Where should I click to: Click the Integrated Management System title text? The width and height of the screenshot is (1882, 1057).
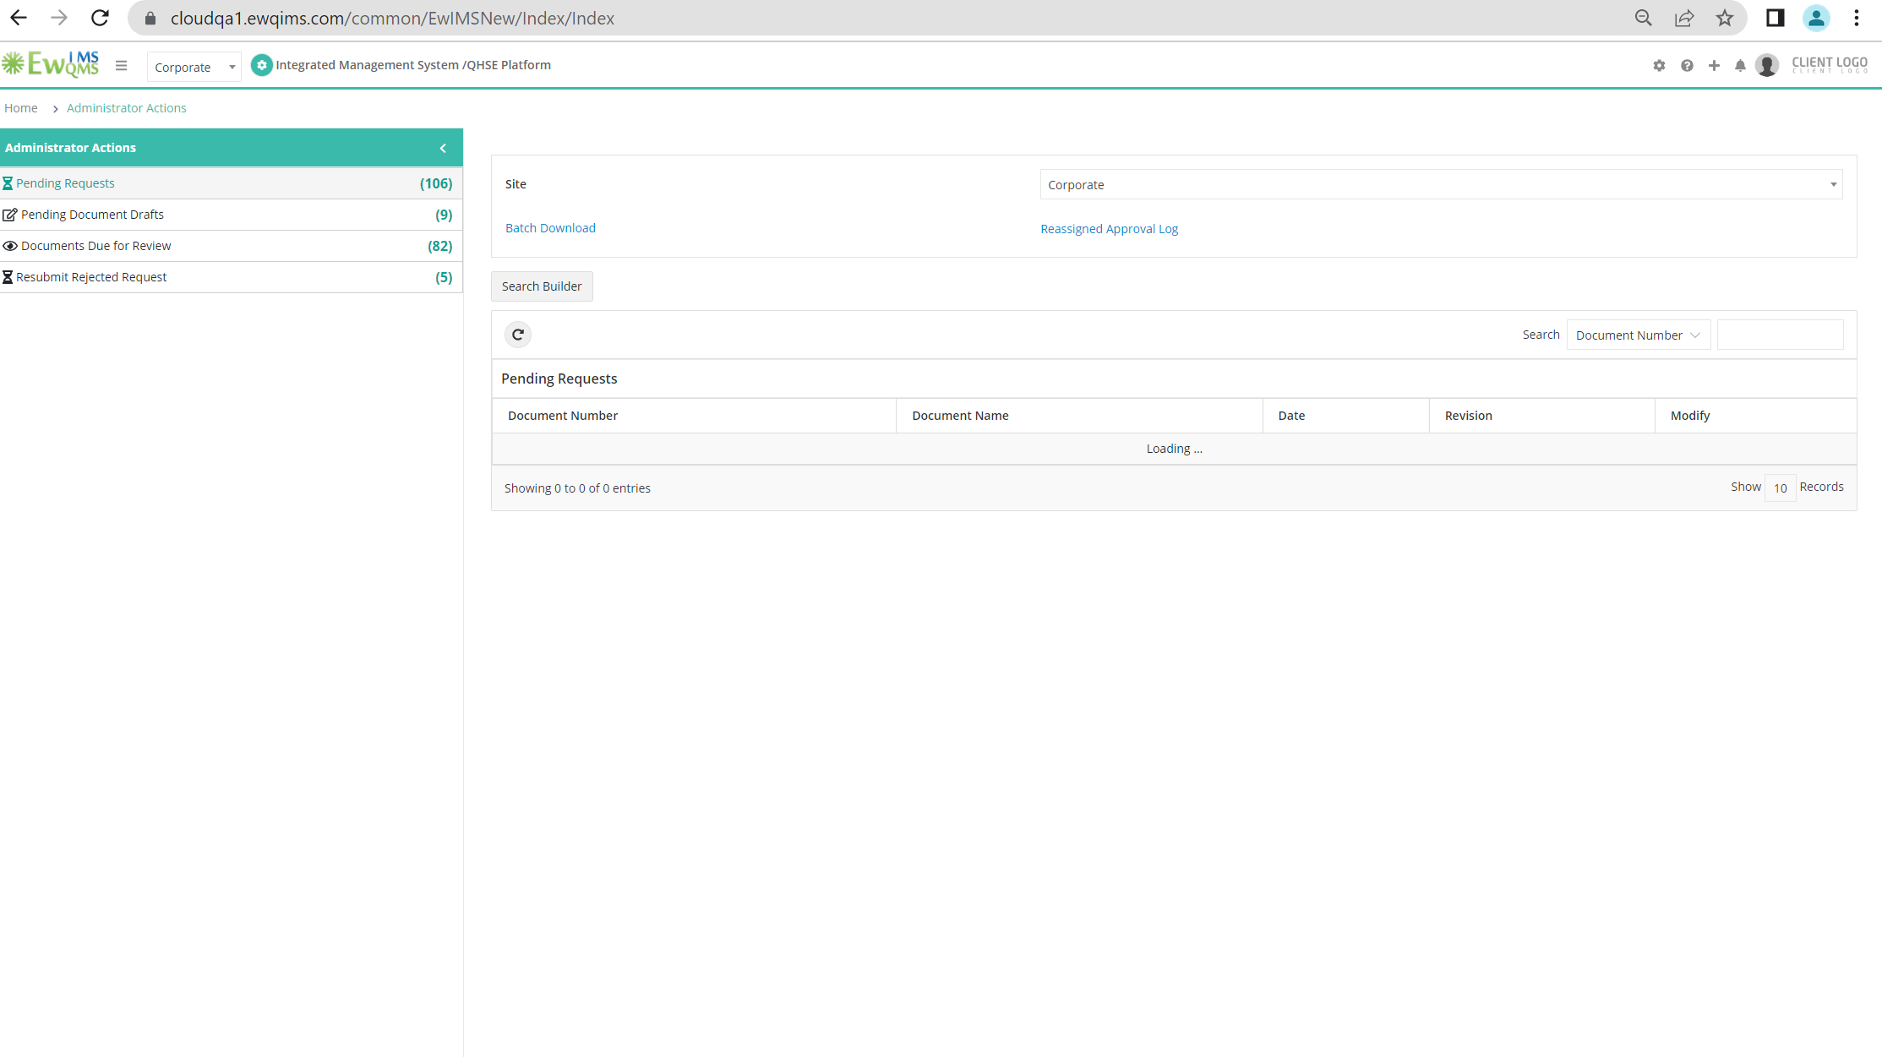tap(413, 65)
